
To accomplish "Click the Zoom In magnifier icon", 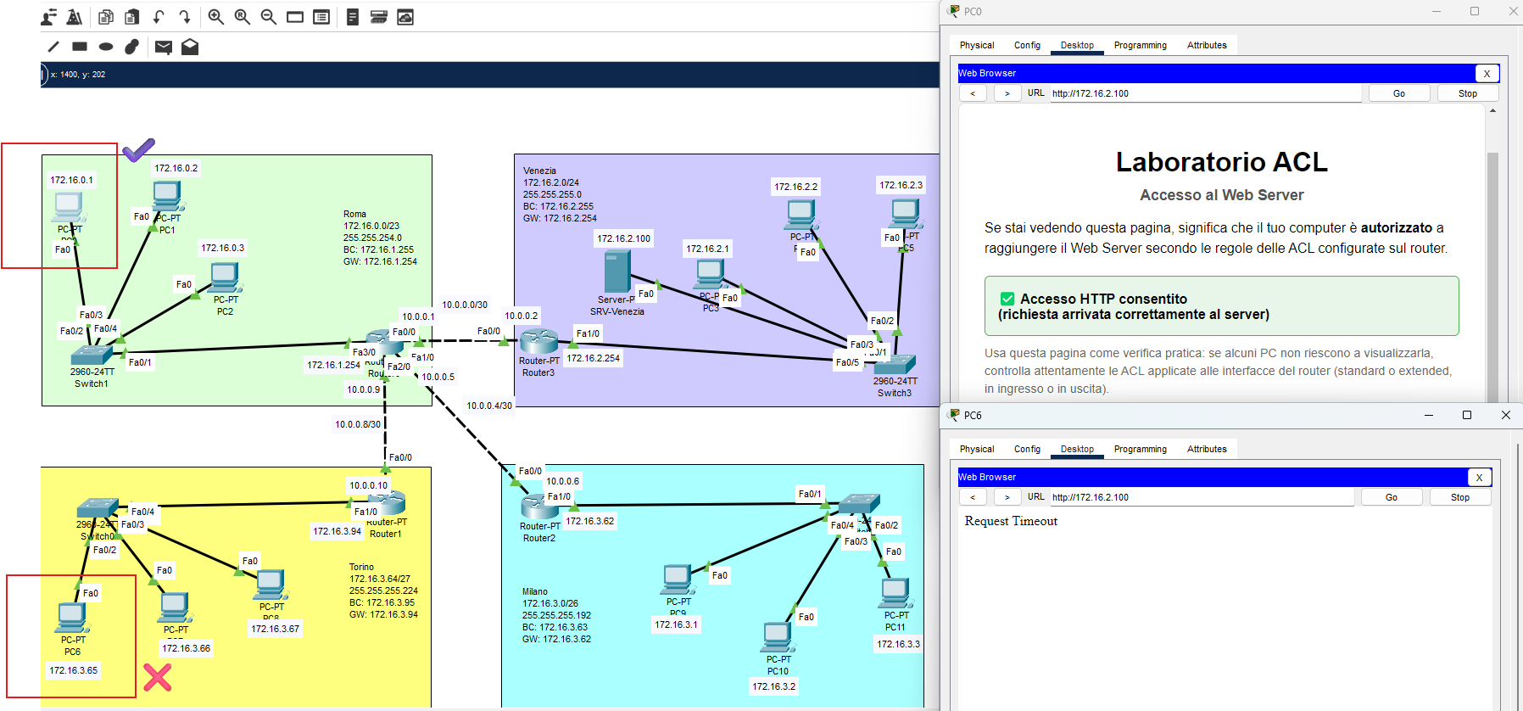I will click(216, 17).
